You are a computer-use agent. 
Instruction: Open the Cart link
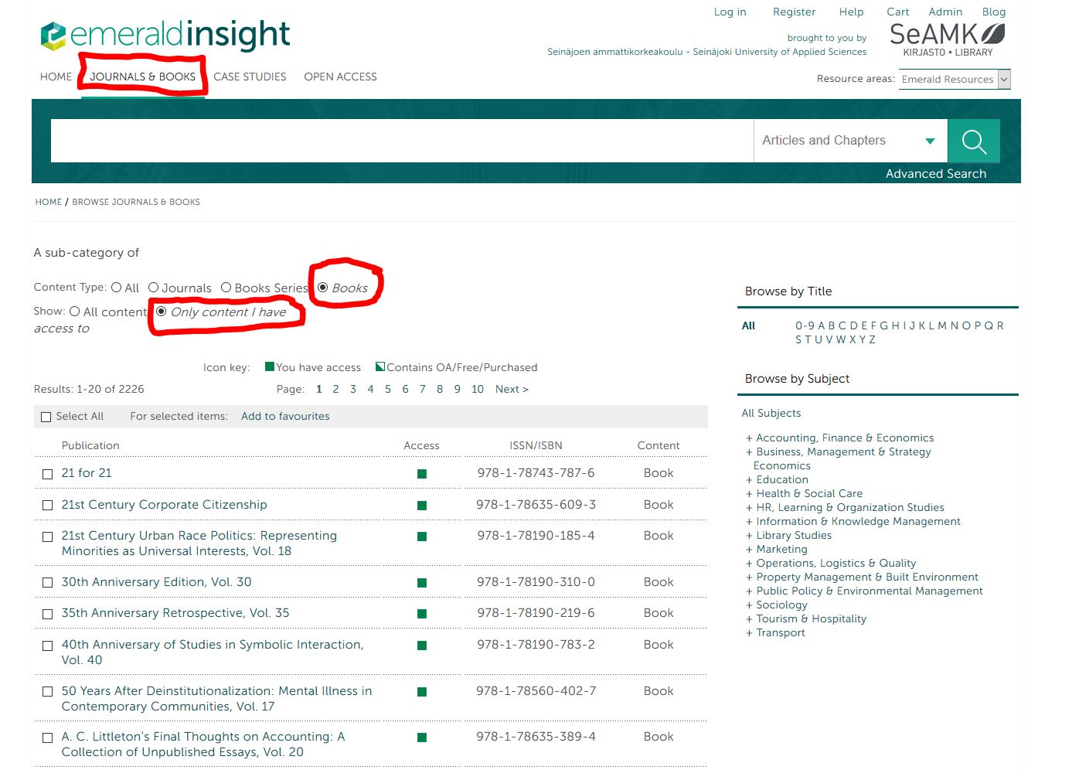tap(897, 12)
